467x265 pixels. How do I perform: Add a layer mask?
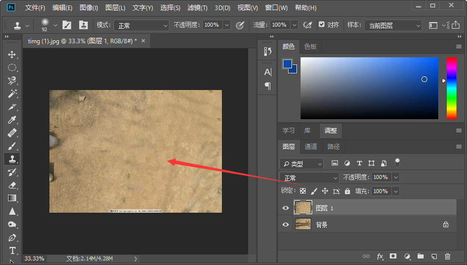click(393, 256)
